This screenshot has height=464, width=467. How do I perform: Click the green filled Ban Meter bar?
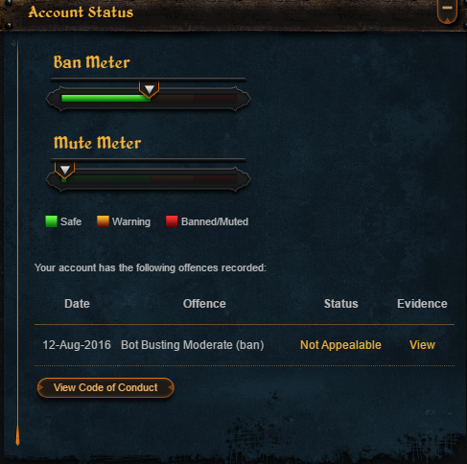coord(105,98)
